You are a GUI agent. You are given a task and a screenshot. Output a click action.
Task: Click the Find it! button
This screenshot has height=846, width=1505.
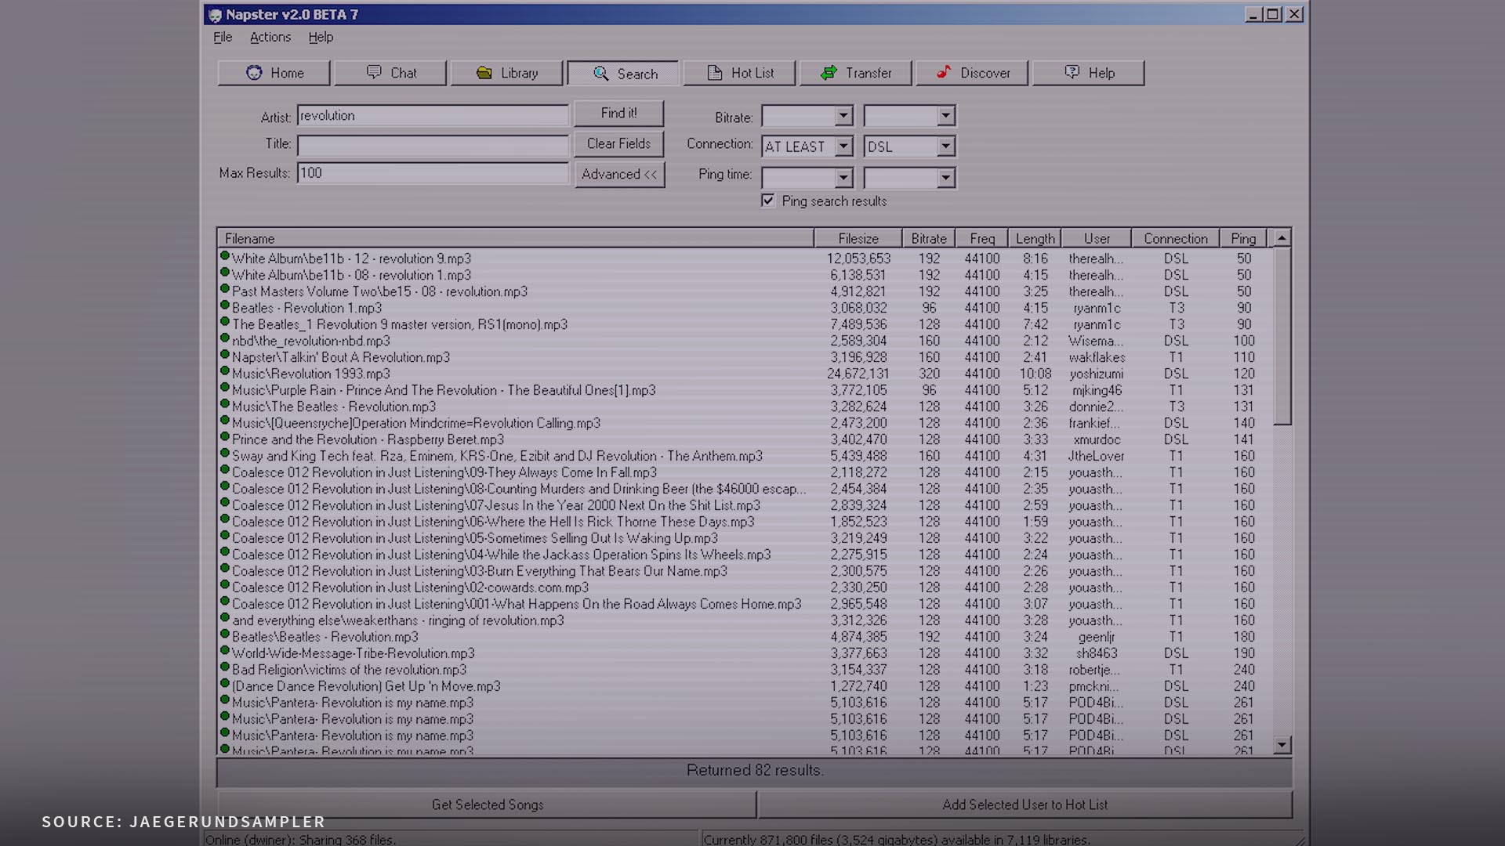(x=619, y=113)
